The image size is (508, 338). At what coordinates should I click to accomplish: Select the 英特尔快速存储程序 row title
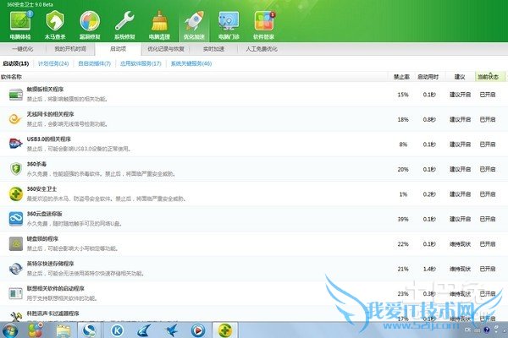pos(50,264)
